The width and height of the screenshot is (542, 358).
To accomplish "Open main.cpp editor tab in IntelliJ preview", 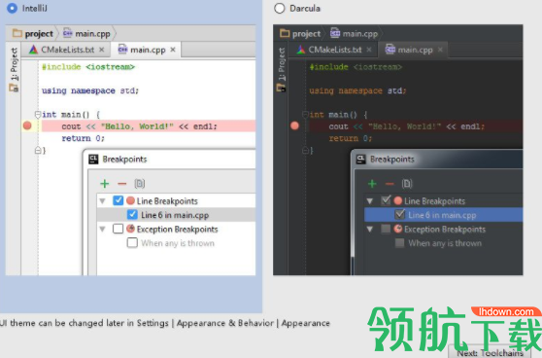I will 147,50.
